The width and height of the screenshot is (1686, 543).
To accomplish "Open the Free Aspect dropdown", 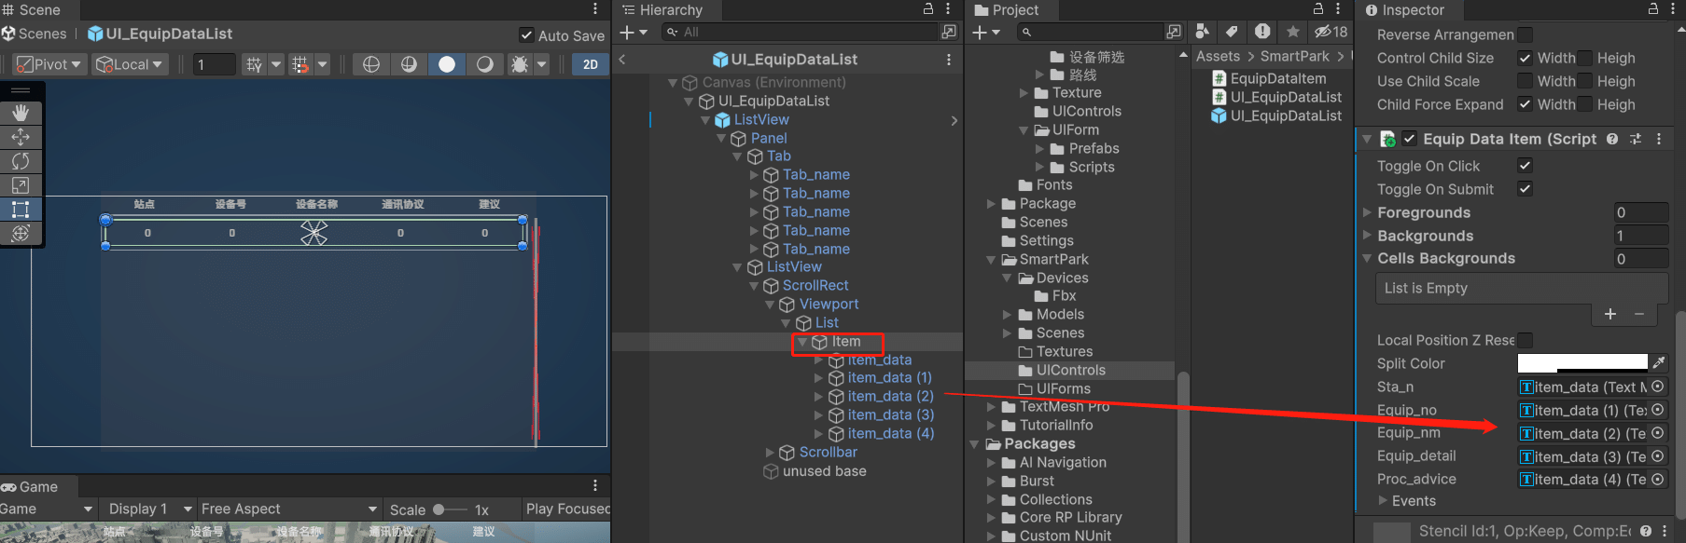I will pos(289,509).
